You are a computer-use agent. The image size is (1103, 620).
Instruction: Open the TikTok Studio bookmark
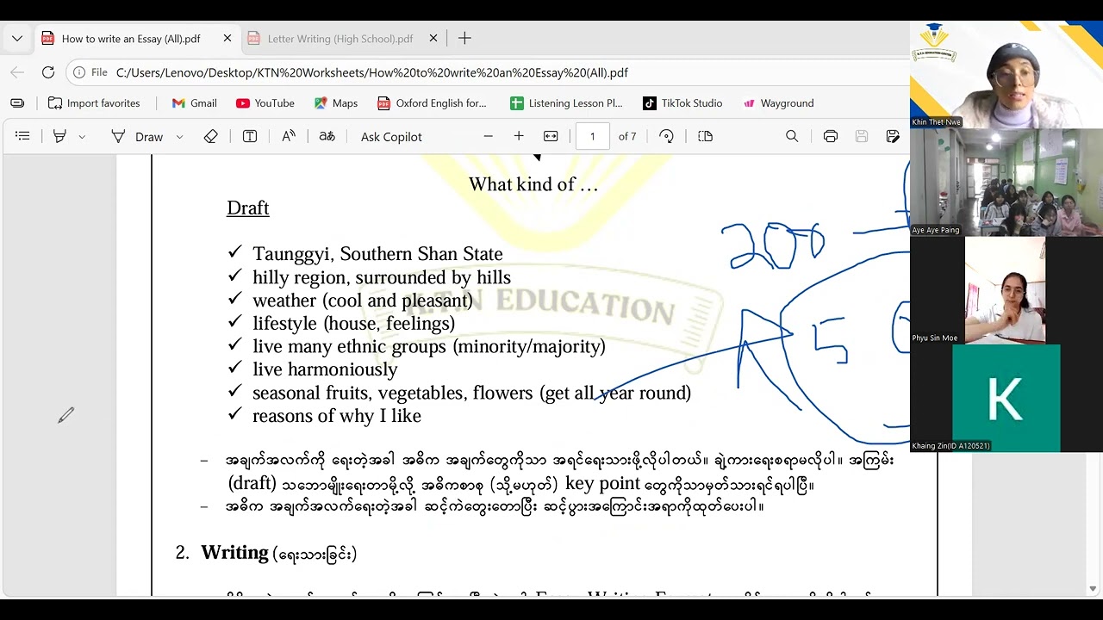point(682,103)
